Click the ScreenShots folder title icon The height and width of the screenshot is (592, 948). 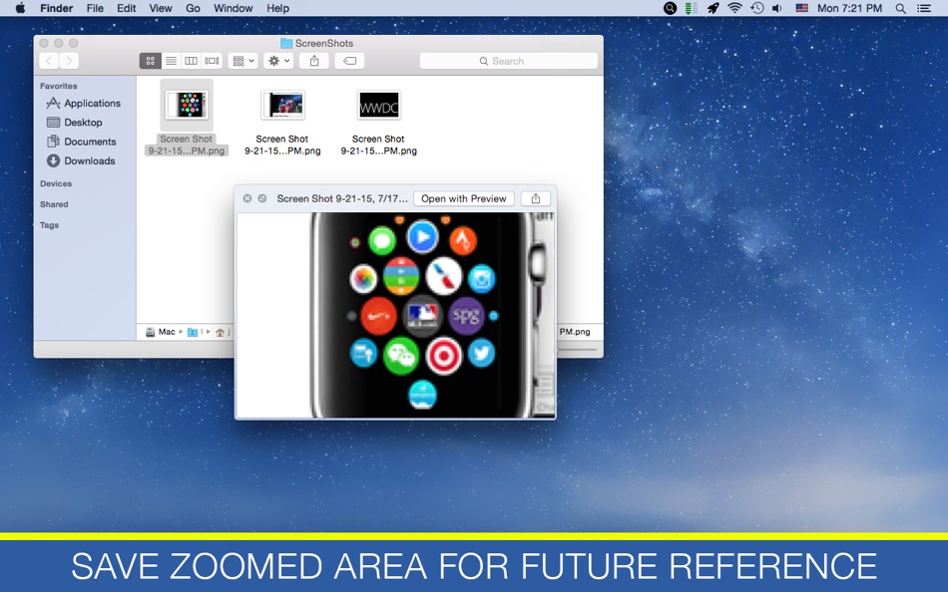(286, 44)
